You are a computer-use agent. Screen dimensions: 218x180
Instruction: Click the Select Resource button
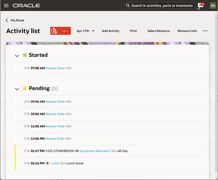159,31
